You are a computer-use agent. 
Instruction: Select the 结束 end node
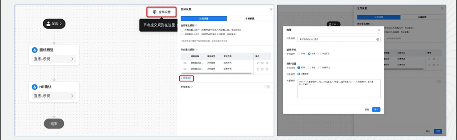click(54, 123)
